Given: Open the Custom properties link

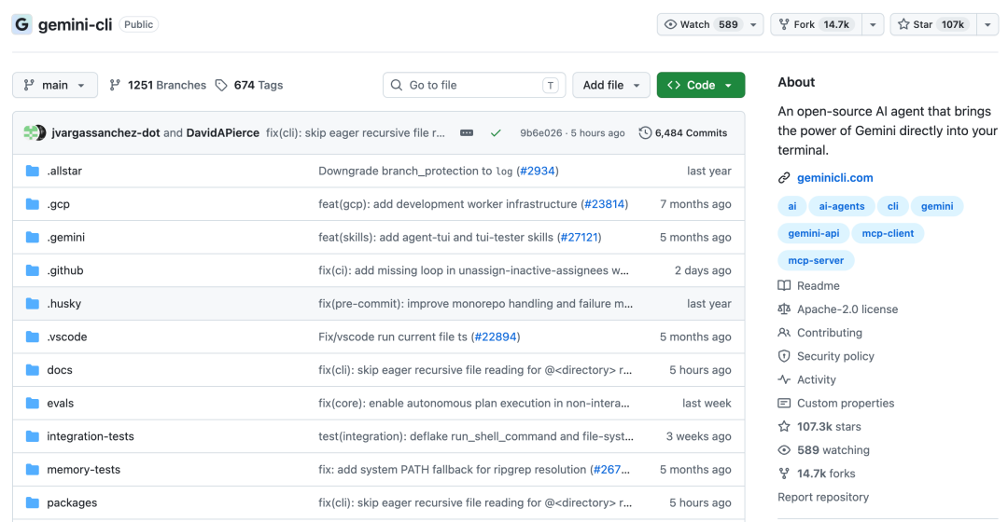Looking at the screenshot, I should pyautogui.click(x=846, y=404).
